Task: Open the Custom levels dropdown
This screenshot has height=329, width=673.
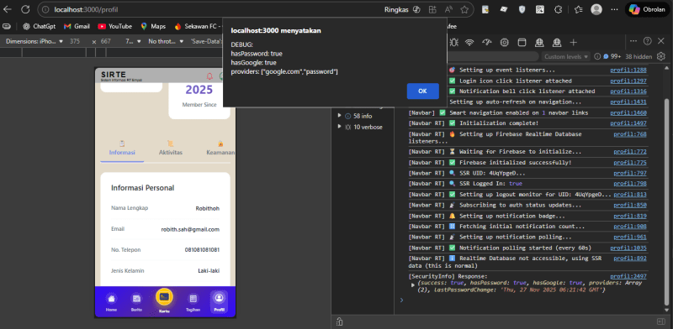Action: 566,56
